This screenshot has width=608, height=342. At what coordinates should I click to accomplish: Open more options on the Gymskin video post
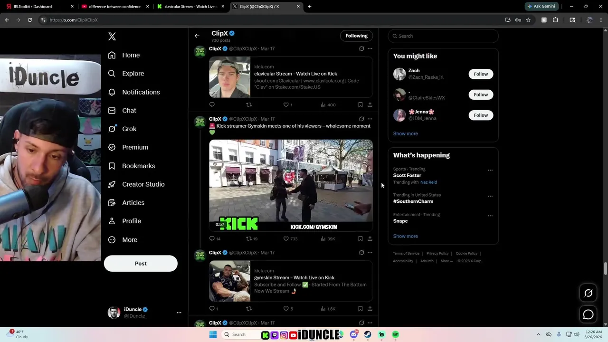point(370,119)
